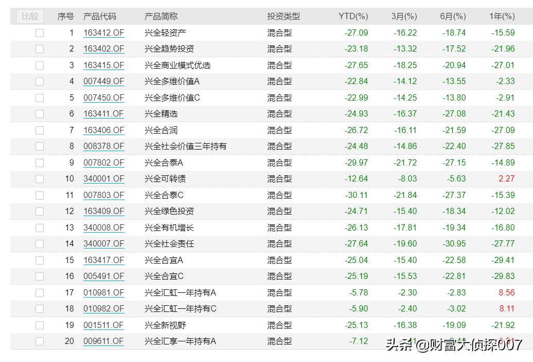Click the 1-year return value 8.11
Viewport: 533px width, 362px height.
tap(507, 309)
